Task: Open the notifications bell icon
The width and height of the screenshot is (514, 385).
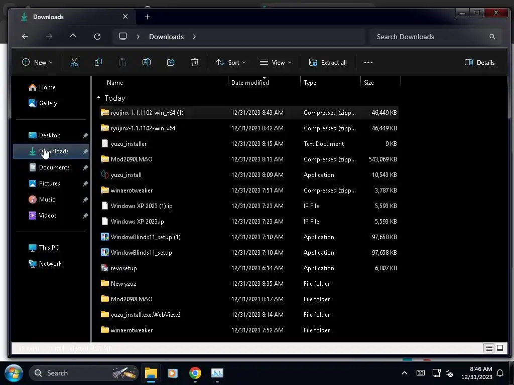Action: [500, 373]
